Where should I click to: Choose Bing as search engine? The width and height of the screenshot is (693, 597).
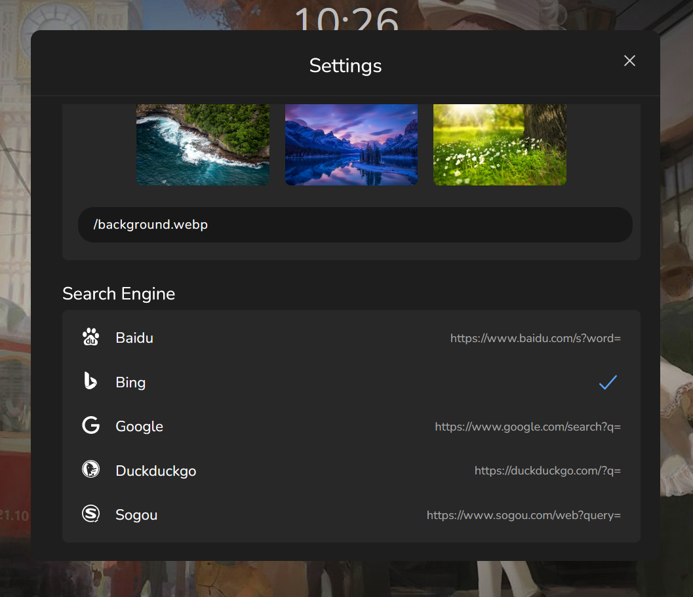[351, 382]
